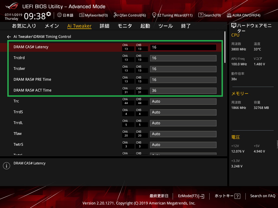
Task: Open the ツール tab
Action: pyautogui.click(x=166, y=26)
